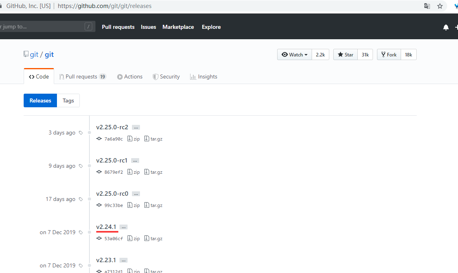Bookmark page with the star icon
The width and height of the screenshot is (458, 273).
[440, 6]
